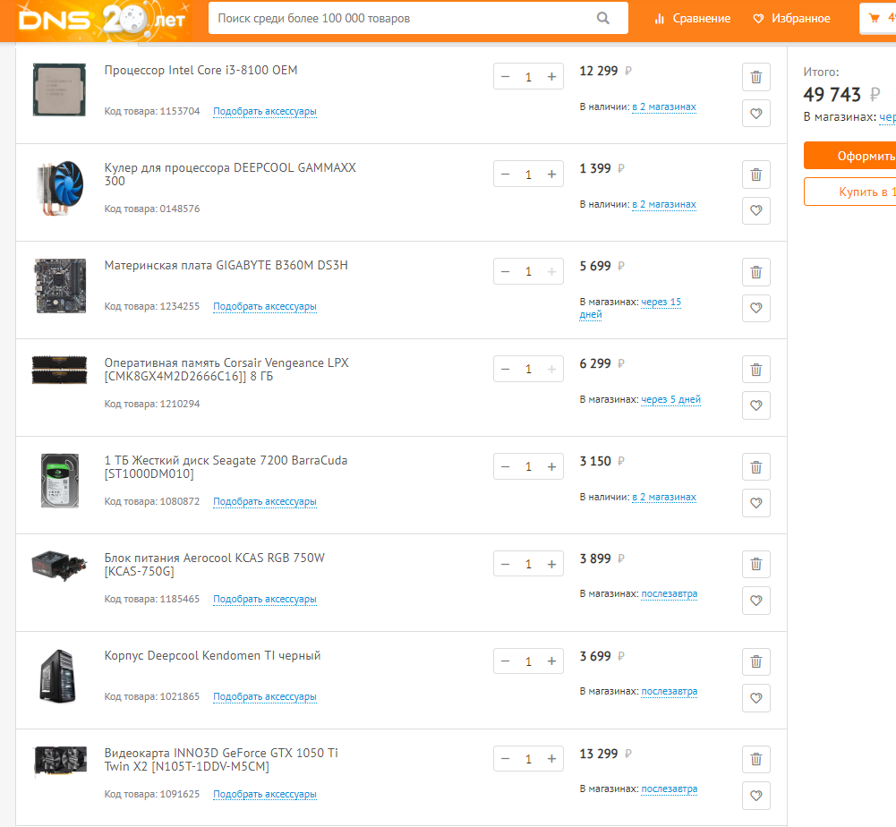
Task: Add Seagate BarraCuda drive to favorites
Action: (756, 503)
